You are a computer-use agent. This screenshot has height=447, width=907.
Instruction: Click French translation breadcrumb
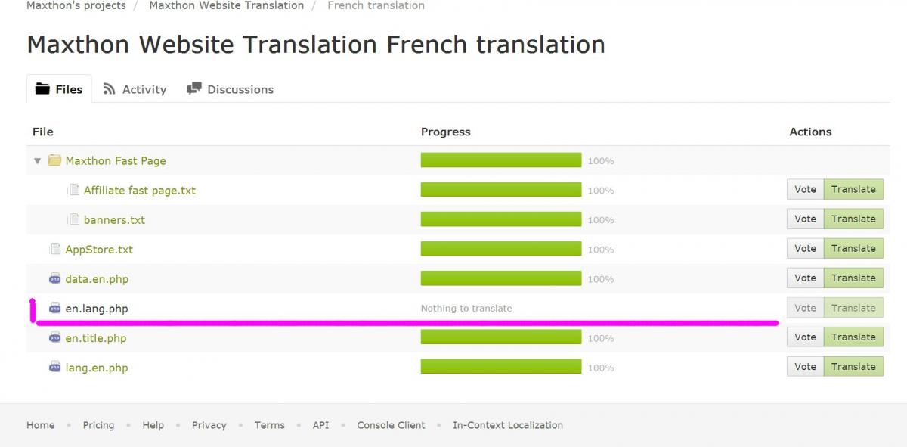pos(376,5)
